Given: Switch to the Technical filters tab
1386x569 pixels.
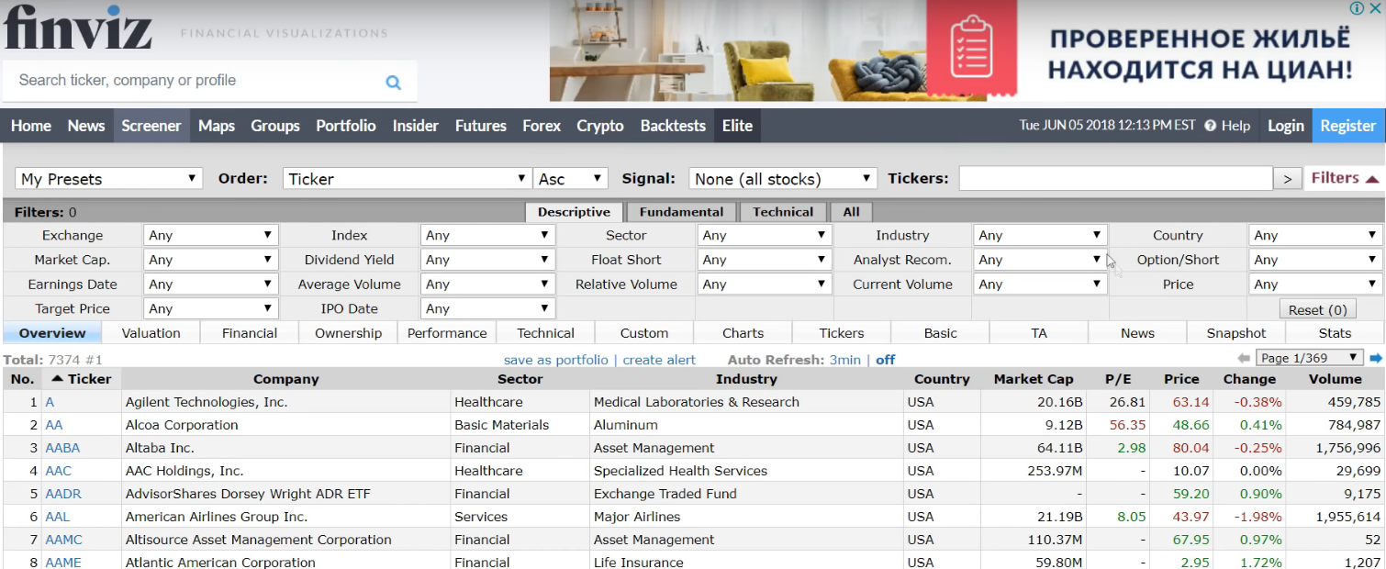Looking at the screenshot, I should click(x=783, y=212).
